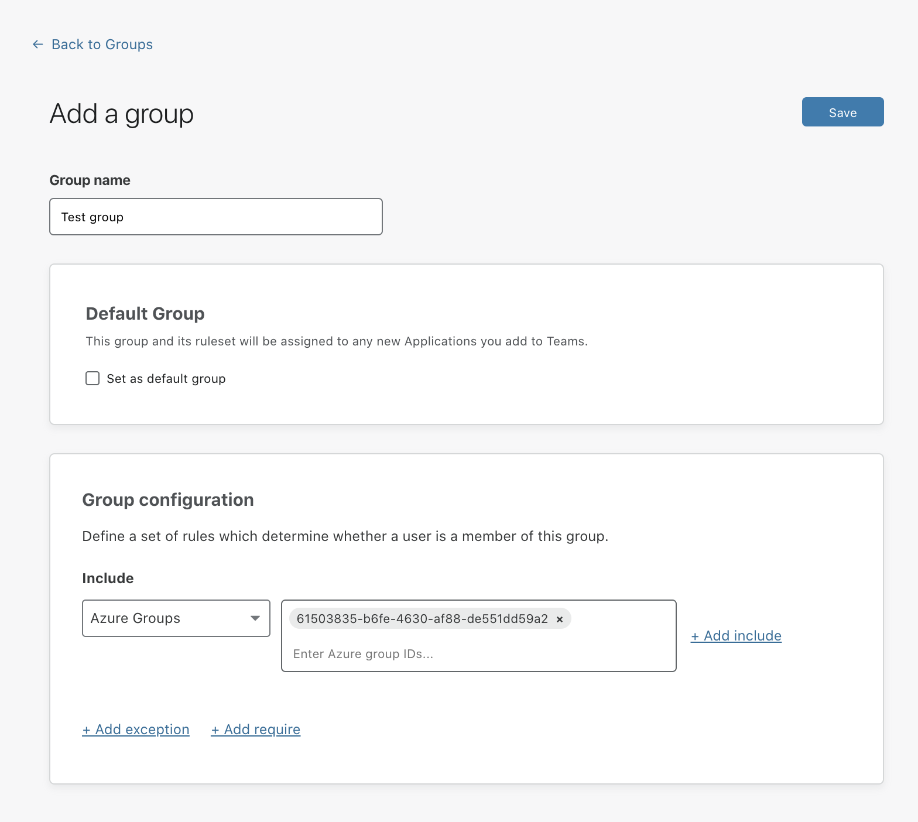The width and height of the screenshot is (918, 822).
Task: Go back via Back to Groups link
Action: point(102,44)
